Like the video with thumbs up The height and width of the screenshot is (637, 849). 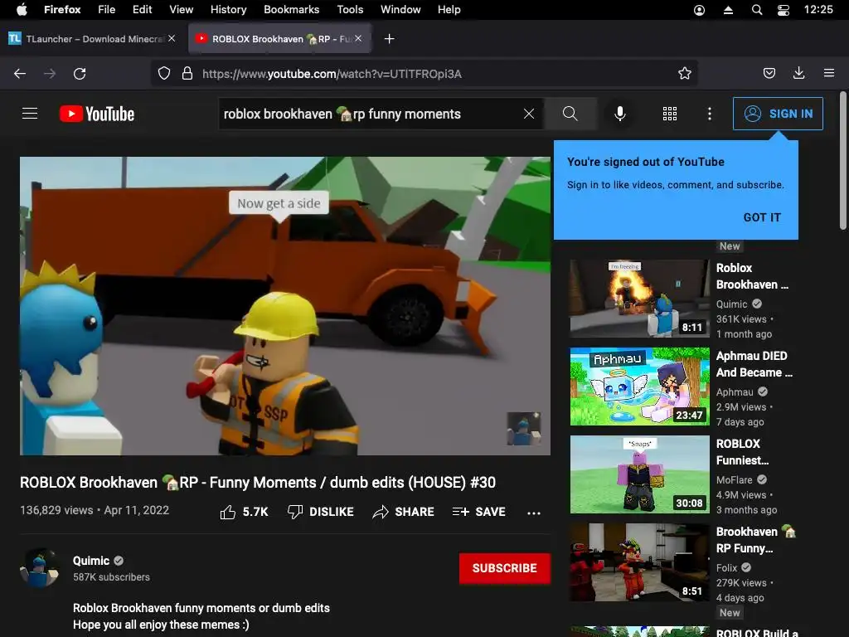[x=245, y=512]
